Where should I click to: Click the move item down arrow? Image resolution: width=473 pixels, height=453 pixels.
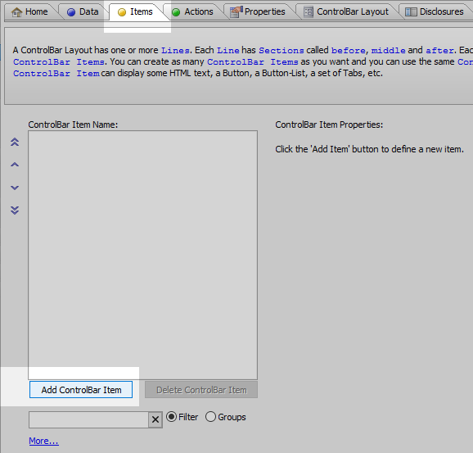pos(15,188)
